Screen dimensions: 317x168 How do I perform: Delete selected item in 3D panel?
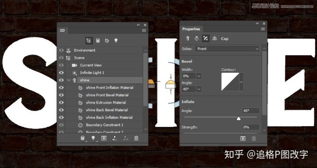click(136, 138)
